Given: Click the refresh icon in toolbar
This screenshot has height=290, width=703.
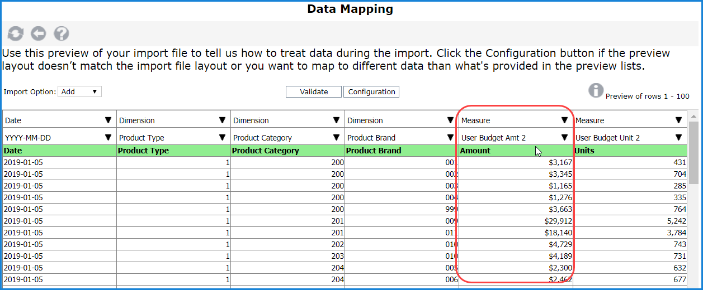Looking at the screenshot, I should [x=16, y=34].
